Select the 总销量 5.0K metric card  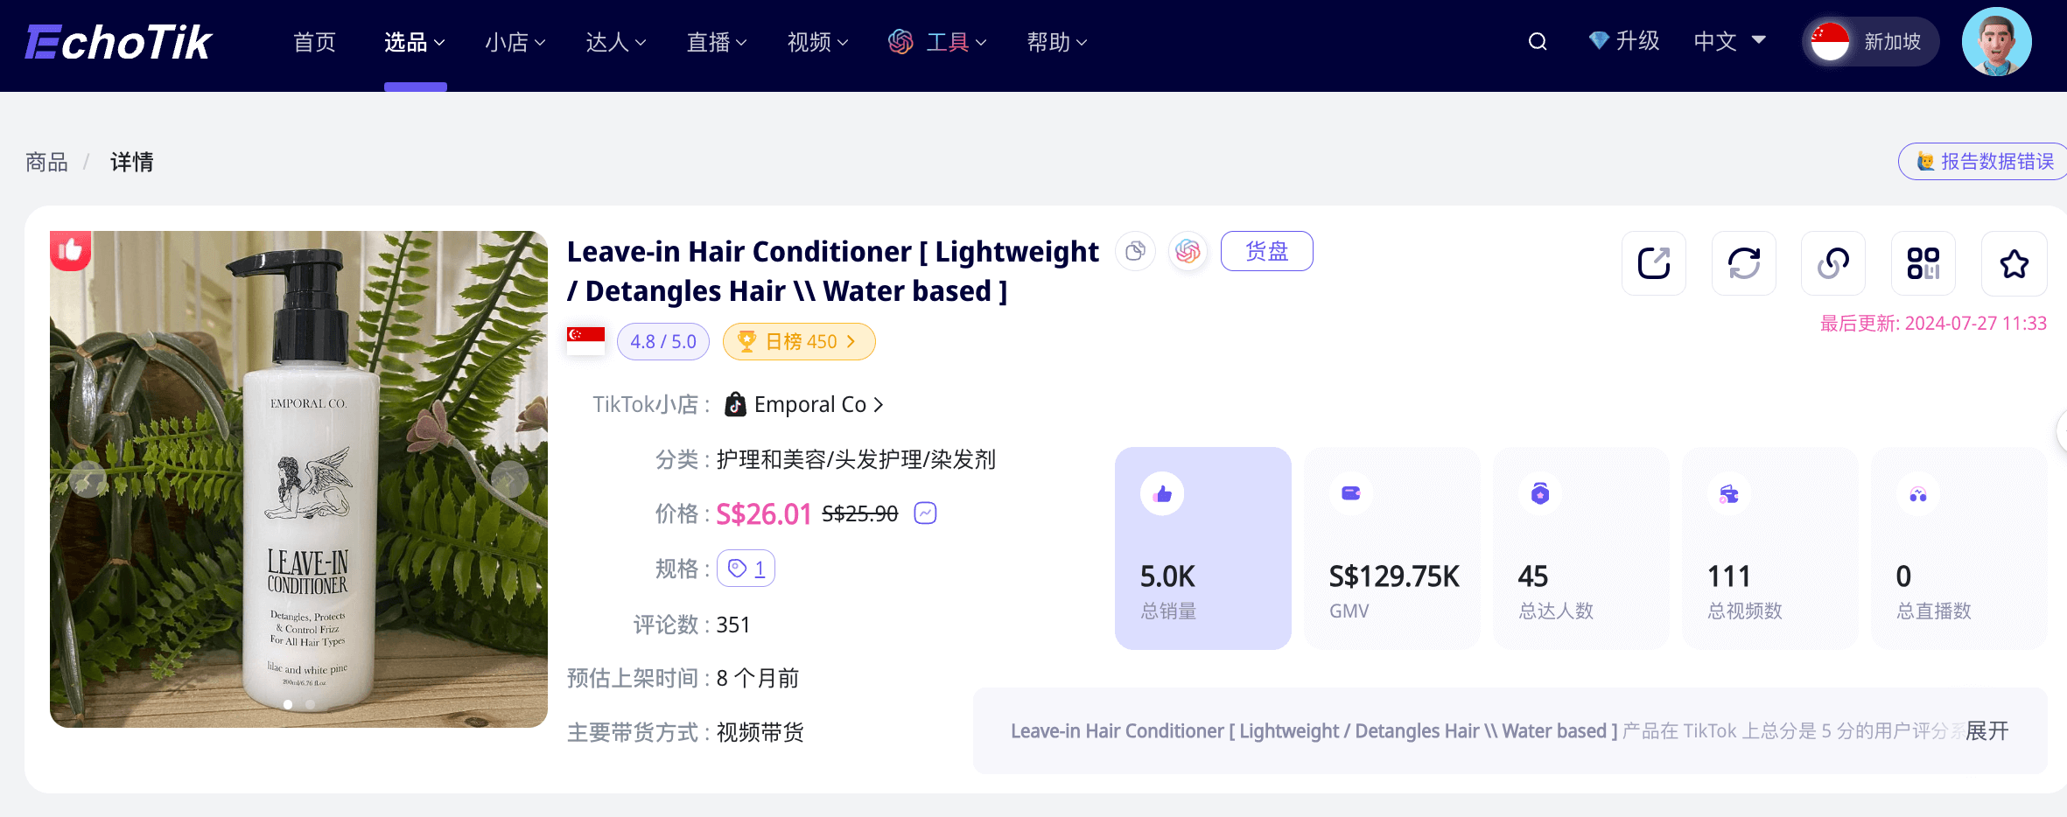pyautogui.click(x=1202, y=548)
